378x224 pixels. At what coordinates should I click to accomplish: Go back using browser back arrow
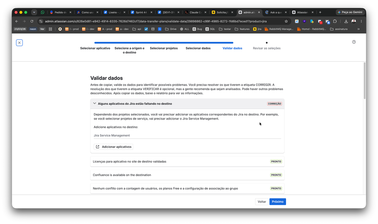(17, 21)
